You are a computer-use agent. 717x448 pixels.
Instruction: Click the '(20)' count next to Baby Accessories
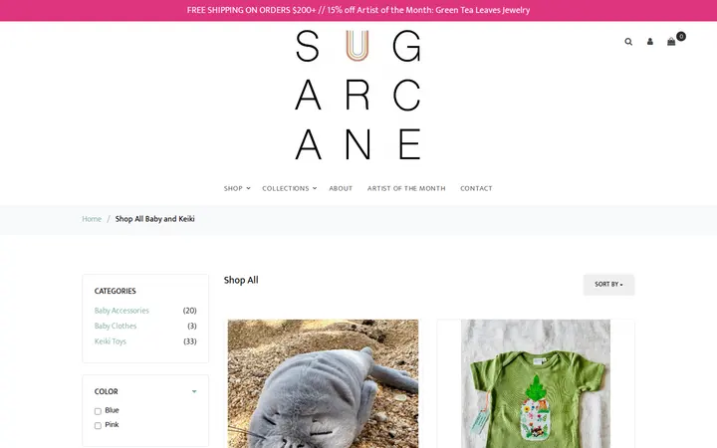(190, 311)
